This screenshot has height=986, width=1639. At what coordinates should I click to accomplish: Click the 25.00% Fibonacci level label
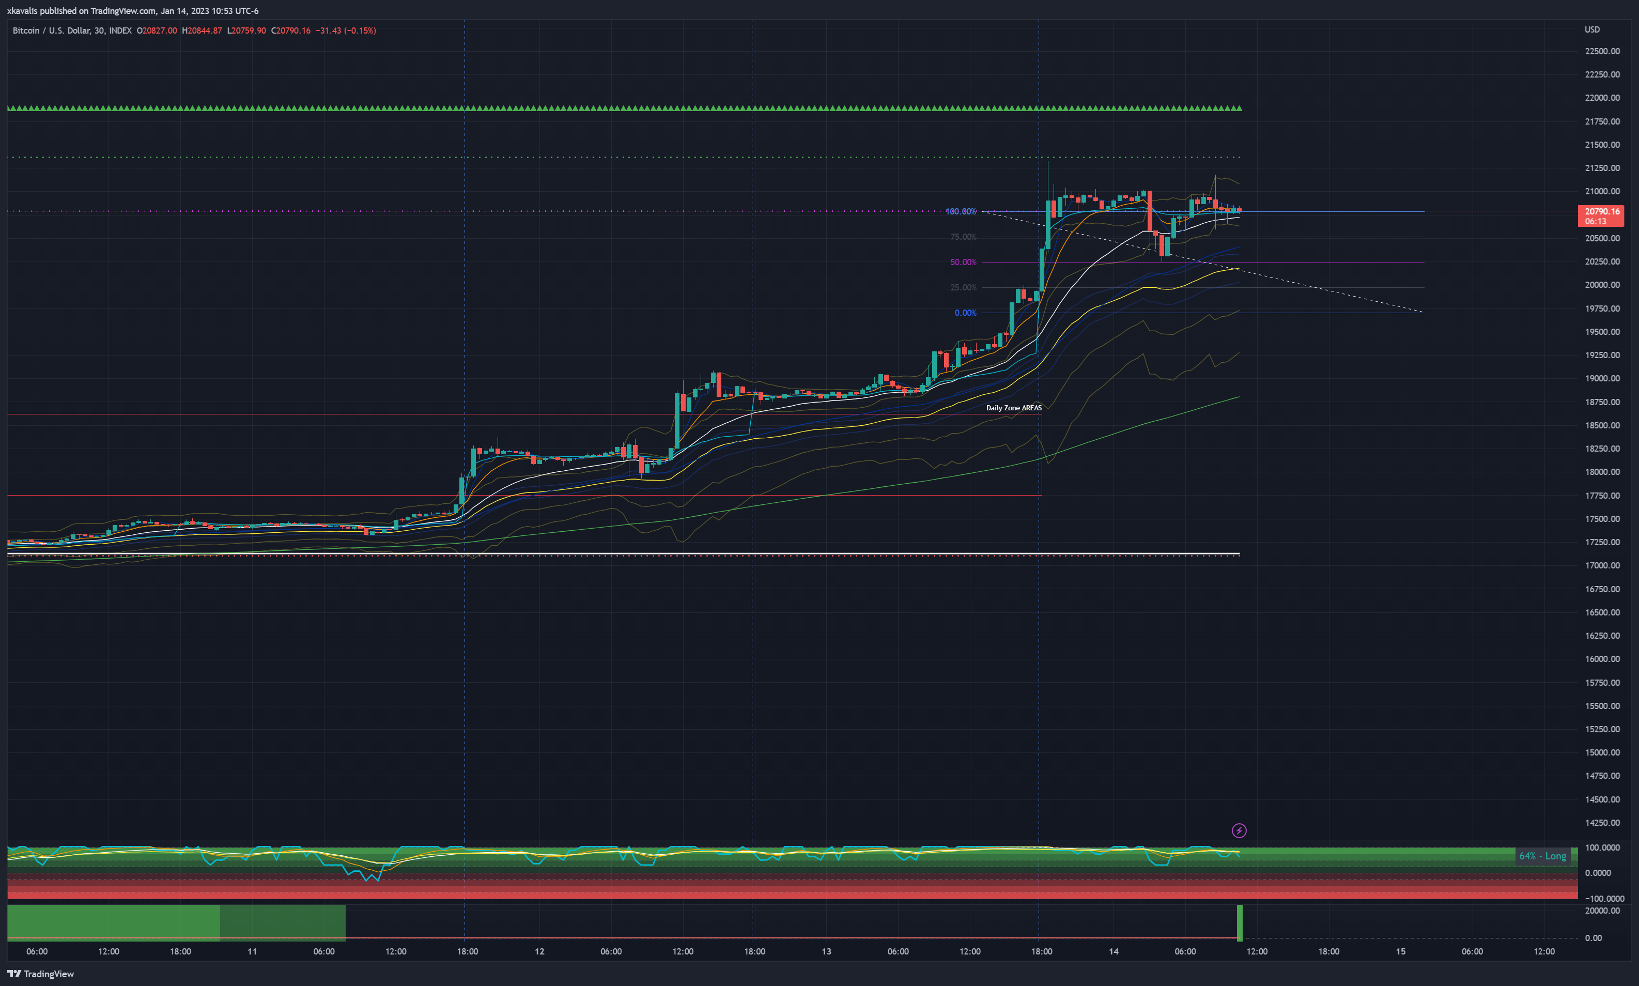pos(963,288)
